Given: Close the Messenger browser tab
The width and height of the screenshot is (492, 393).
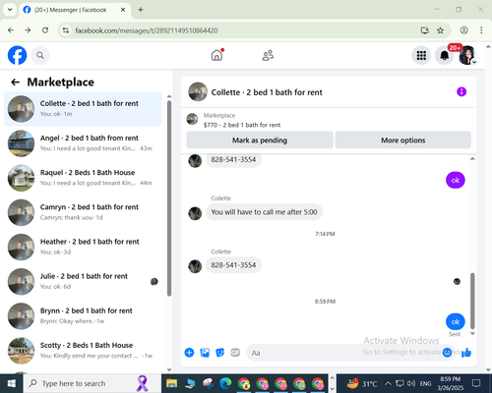Looking at the screenshot, I should pos(123,10).
